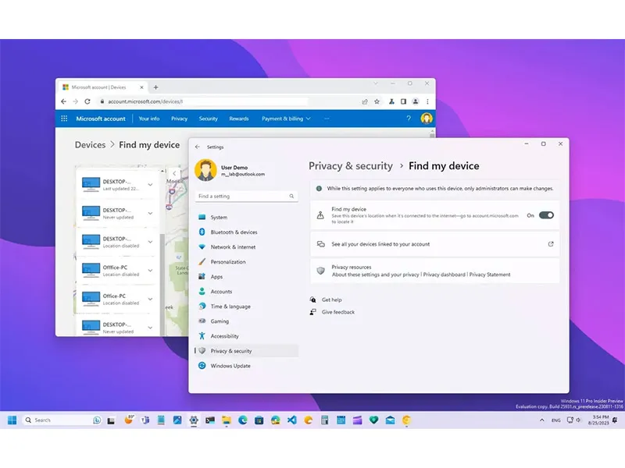Collapse the map panel with the left chevron
The width and height of the screenshot is (625, 468).
(x=174, y=173)
